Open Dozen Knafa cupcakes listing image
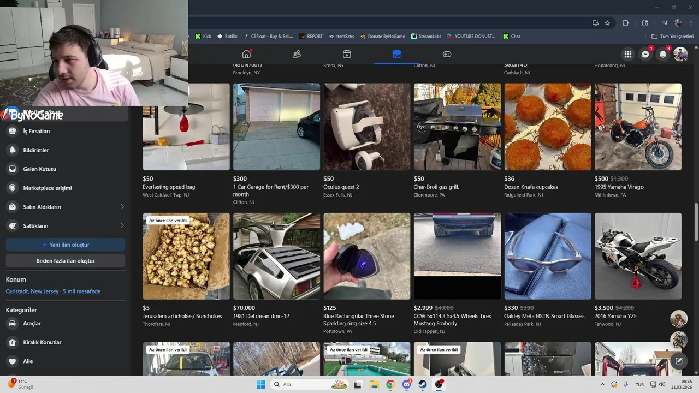The width and height of the screenshot is (699, 393). 548,127
